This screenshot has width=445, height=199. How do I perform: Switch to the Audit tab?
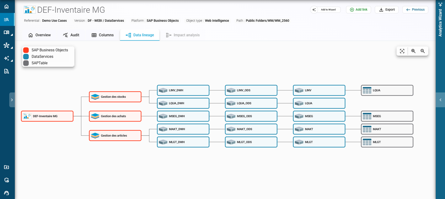[x=71, y=35]
